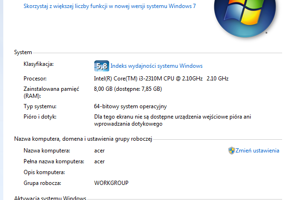Select the processor value Intel Core i3-2310M
Image resolution: width=284 pixels, height=200 pixels.
tap(161, 79)
